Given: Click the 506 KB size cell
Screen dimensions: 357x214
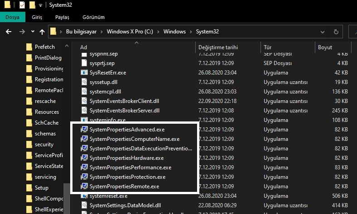Looking at the screenshot, I should (340, 196).
